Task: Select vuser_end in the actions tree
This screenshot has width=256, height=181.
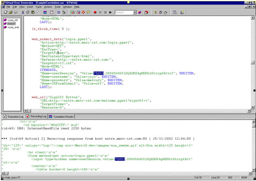Action: pos(11,27)
